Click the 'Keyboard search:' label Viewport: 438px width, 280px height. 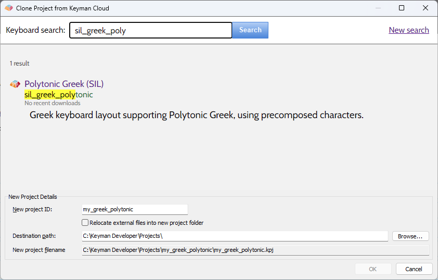click(x=35, y=30)
